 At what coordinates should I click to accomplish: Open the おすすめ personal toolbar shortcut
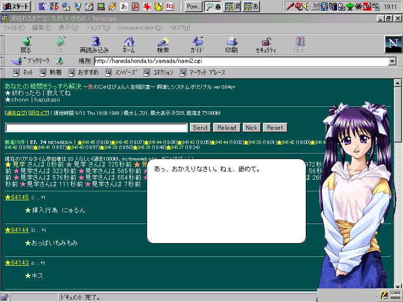[x=84, y=72]
